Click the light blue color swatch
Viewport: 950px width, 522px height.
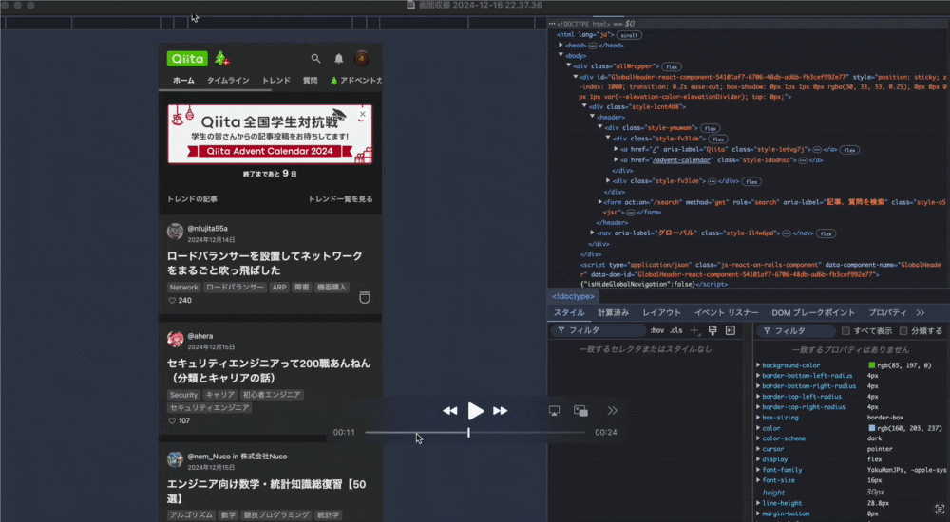[x=872, y=428]
